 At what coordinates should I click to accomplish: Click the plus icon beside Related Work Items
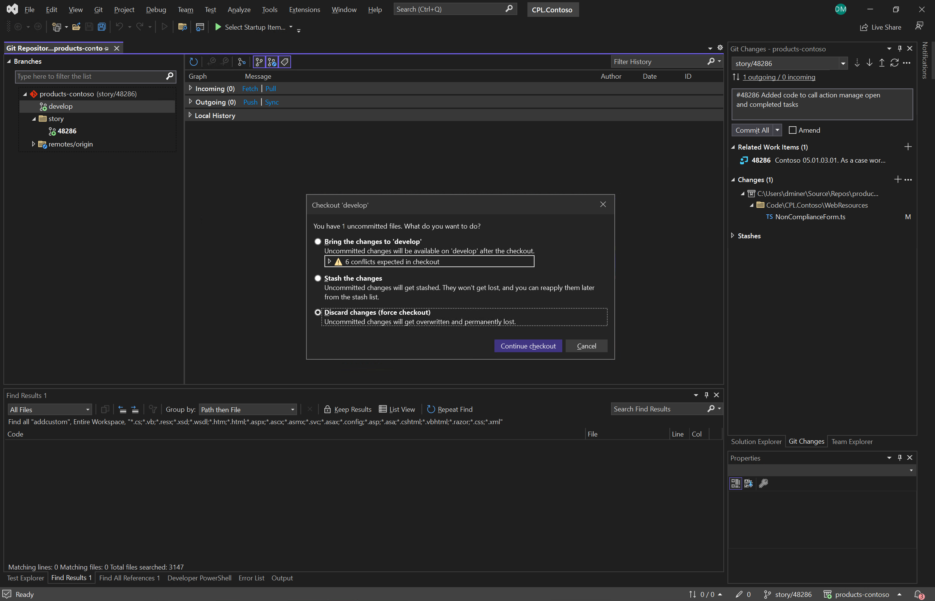coord(908,147)
